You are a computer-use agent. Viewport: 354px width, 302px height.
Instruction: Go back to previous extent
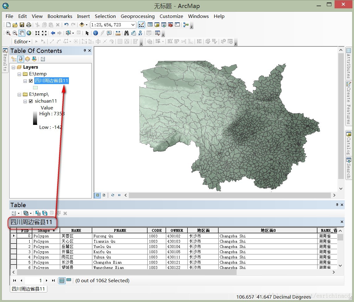point(53,33)
